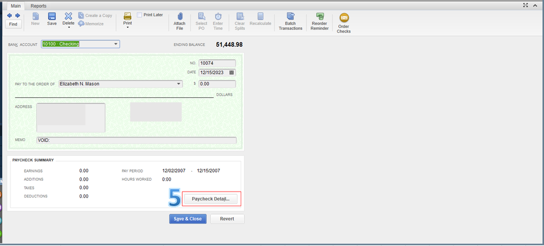Click the Revert button
The image size is (544, 246).
point(227,219)
